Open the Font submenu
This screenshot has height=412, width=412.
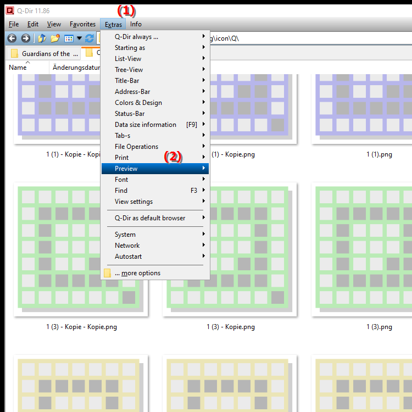155,180
